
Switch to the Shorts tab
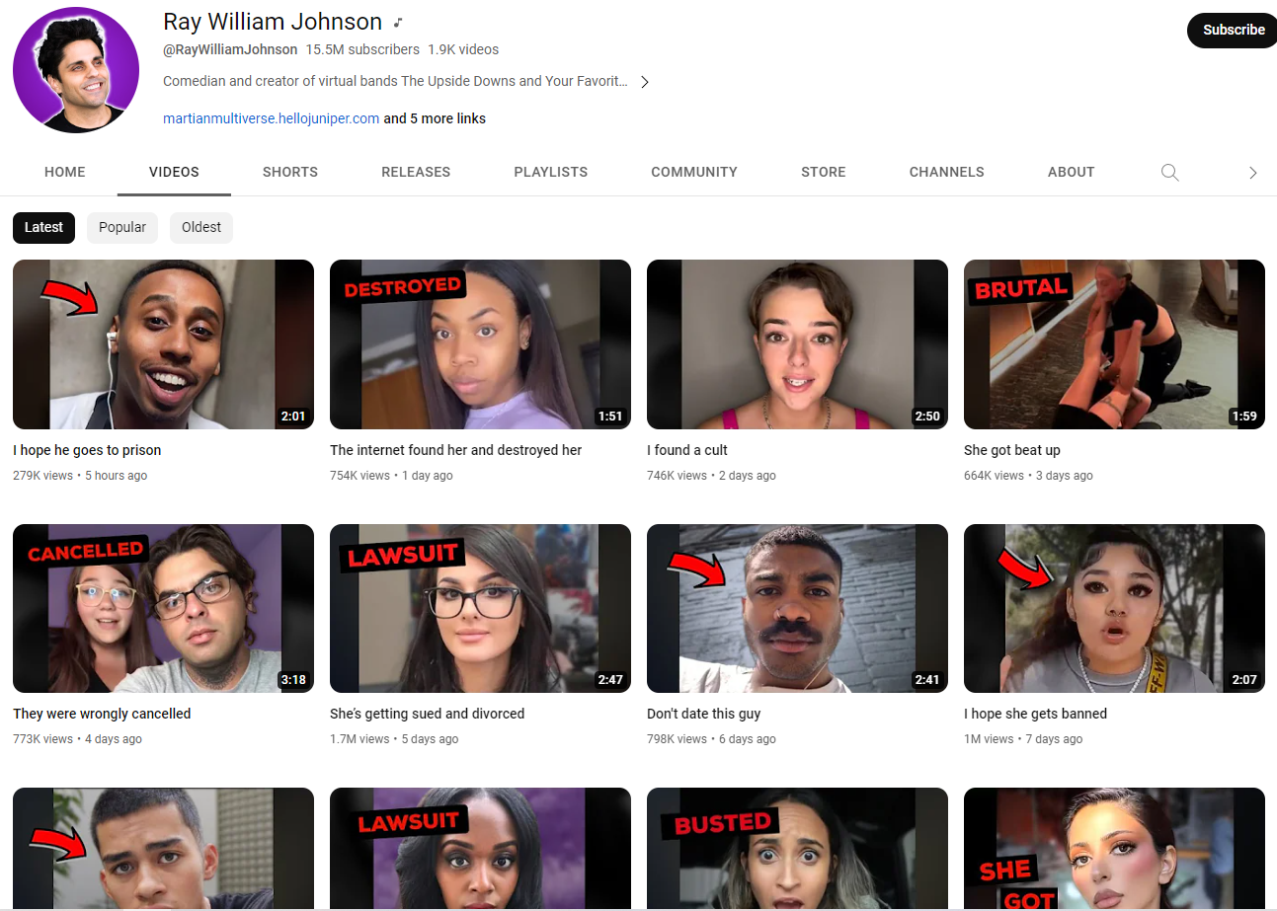tap(290, 172)
